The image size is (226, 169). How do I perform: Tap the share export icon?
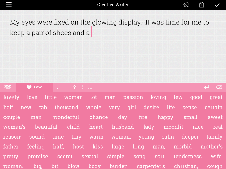pos(202,5)
